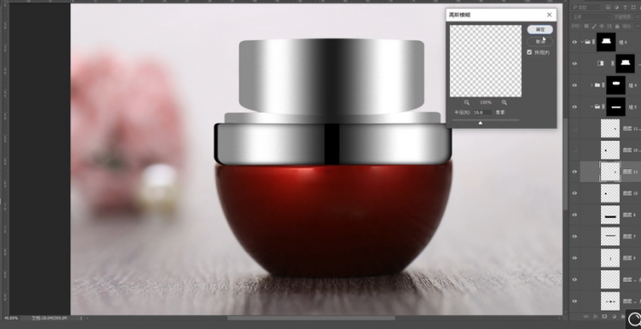This screenshot has width=641, height=329.
Task: Click the radius value field 16.6
Action: [x=483, y=112]
